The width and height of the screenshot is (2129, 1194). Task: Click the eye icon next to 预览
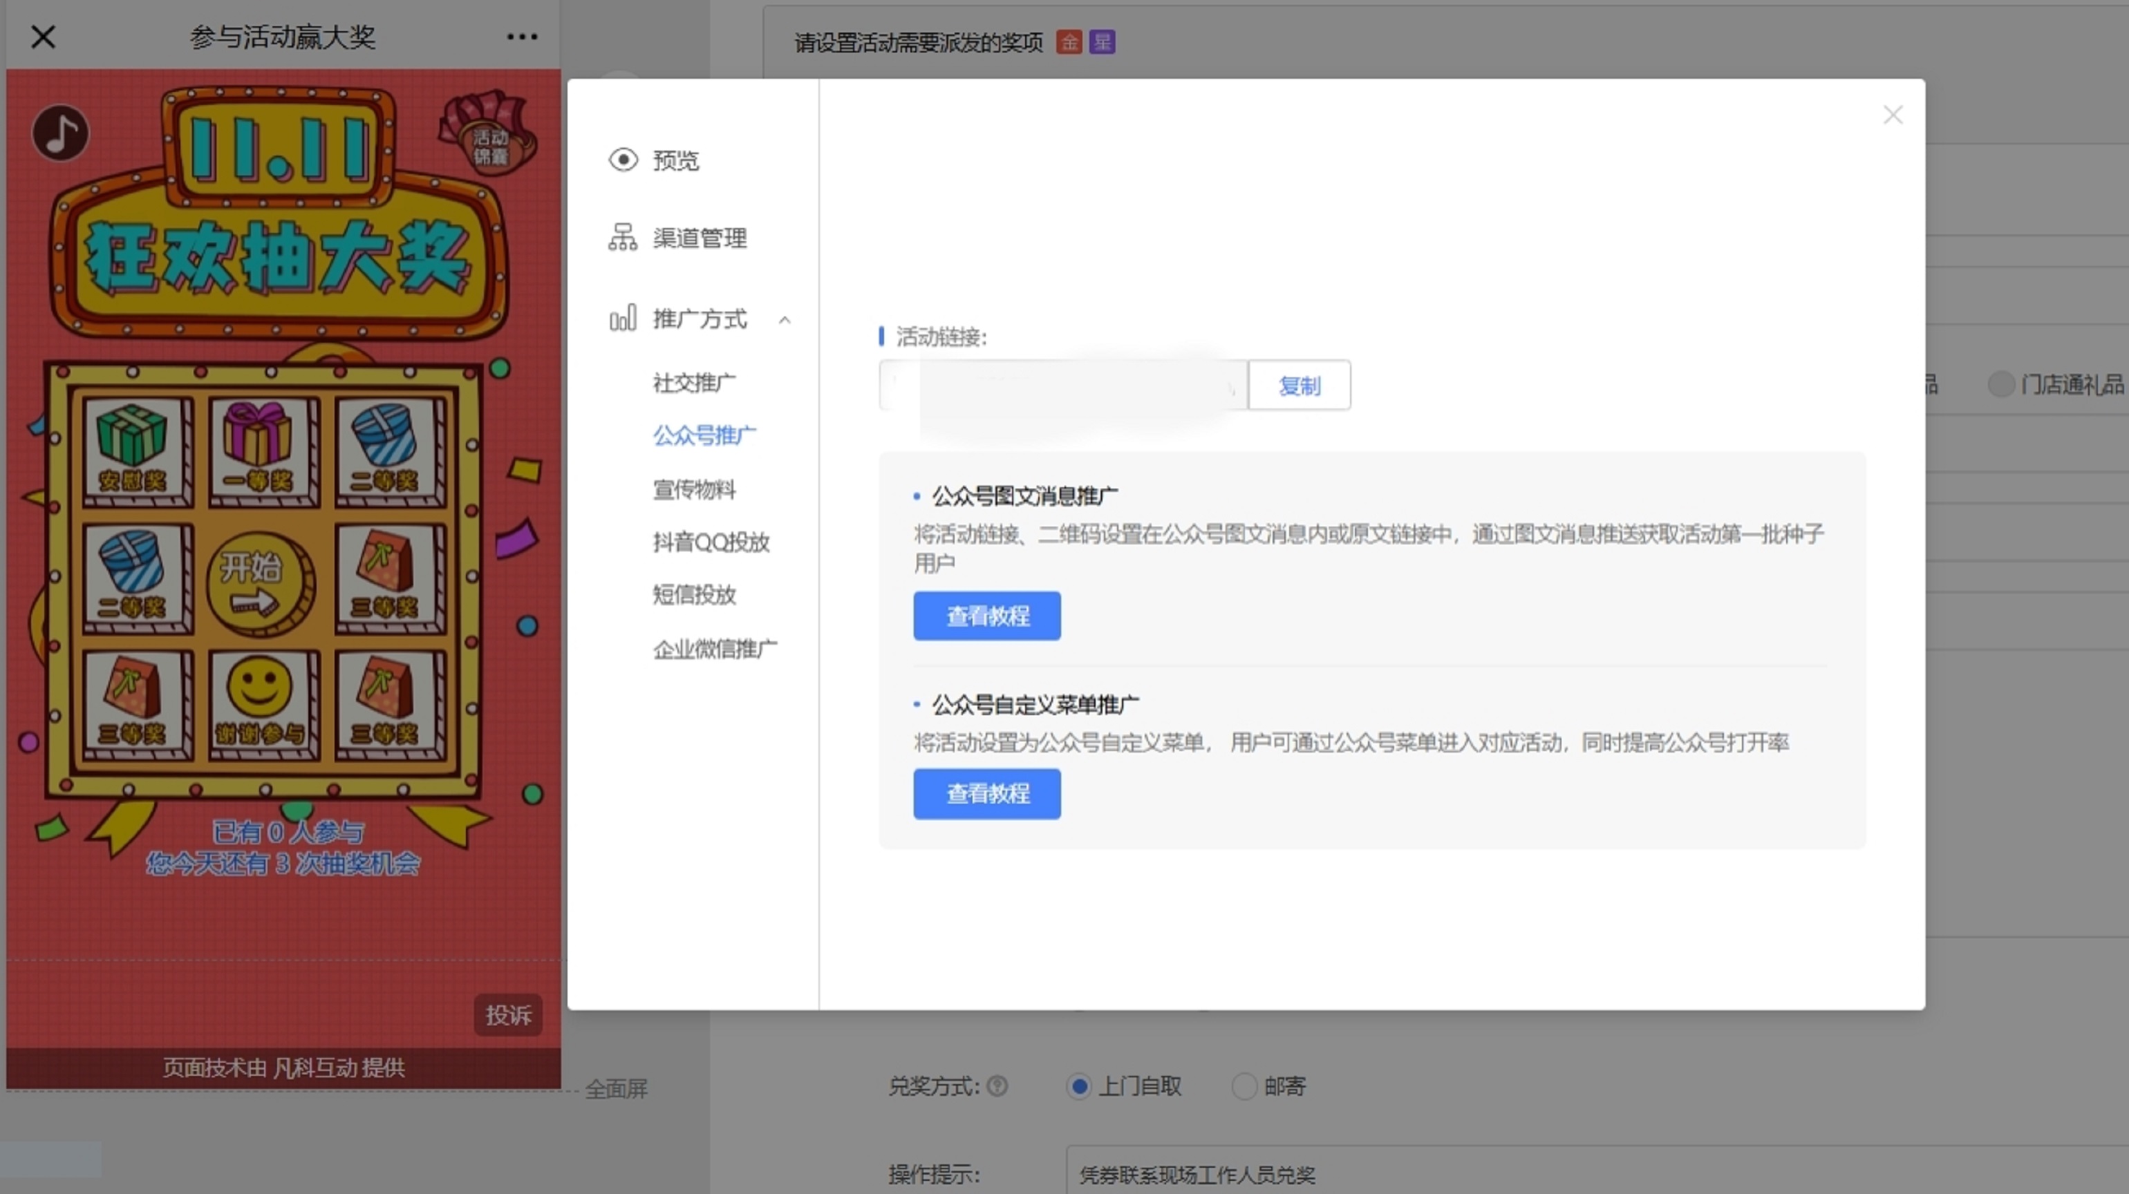point(623,160)
